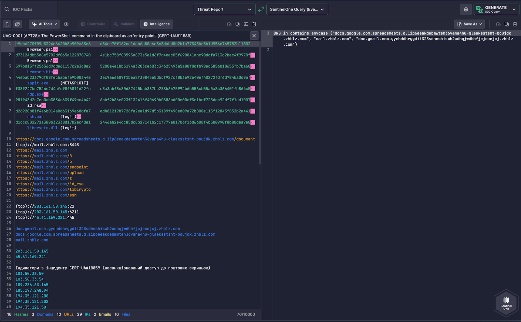Click the copy-stack icon next to upload

[x=18, y=24]
